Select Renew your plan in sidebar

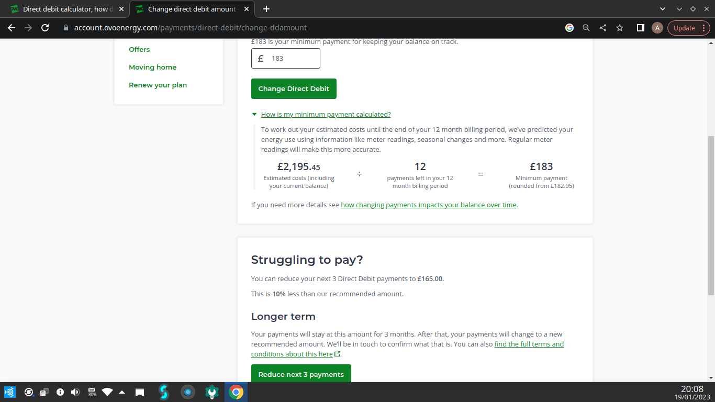[x=158, y=85]
